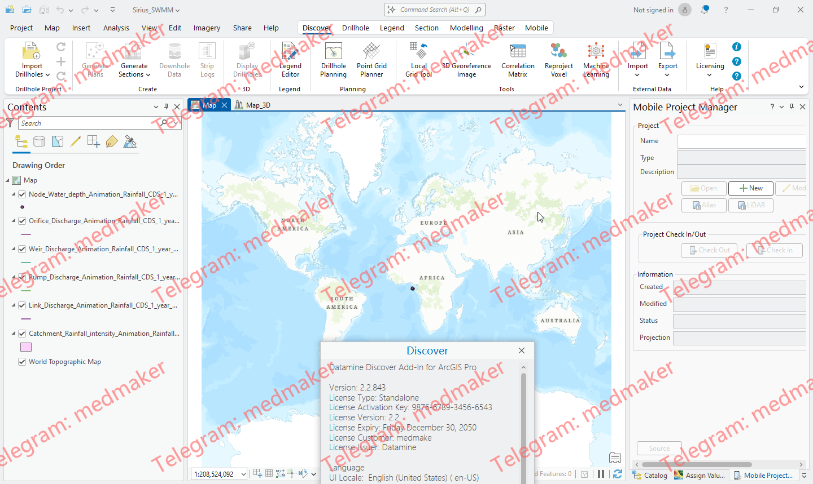
Task: Start the Reproject Voxel tool
Action: tap(558, 59)
